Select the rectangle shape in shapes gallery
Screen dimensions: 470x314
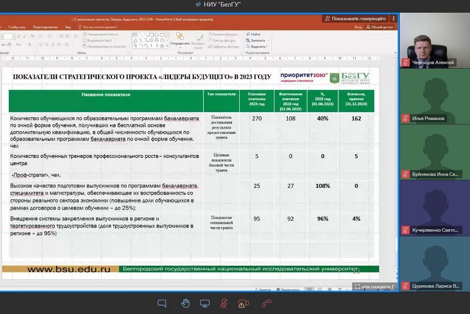[151, 35]
